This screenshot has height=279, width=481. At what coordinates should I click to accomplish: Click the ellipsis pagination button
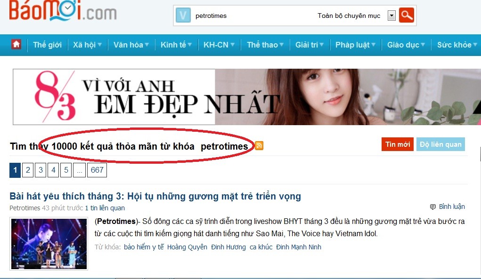pyautogui.click(x=80, y=170)
